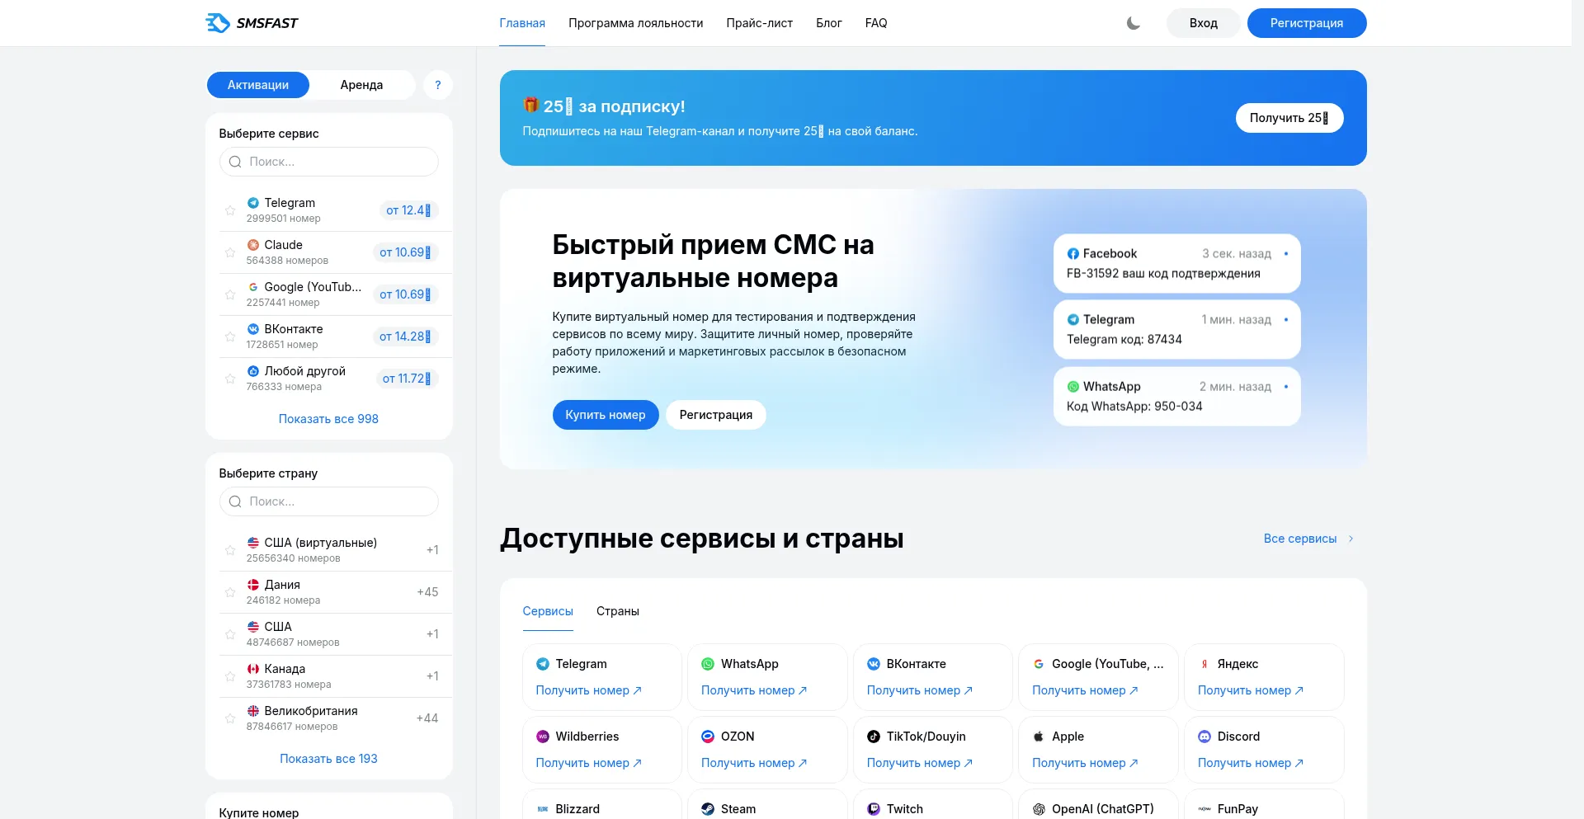
Task: Click Получить номер link under Discord
Action: 1251,763
